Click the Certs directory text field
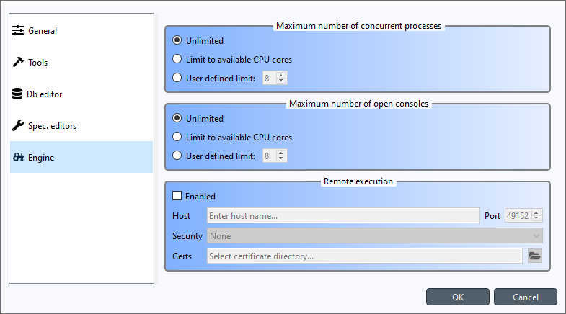Screen dimensions: 566x314 point(365,256)
